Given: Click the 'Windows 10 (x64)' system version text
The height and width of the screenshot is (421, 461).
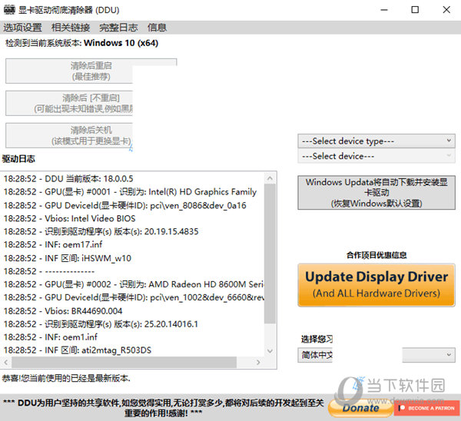Looking at the screenshot, I should [121, 43].
